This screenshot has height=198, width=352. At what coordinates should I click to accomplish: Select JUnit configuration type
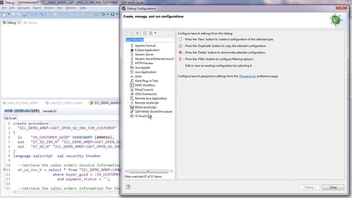pyautogui.click(x=138, y=76)
